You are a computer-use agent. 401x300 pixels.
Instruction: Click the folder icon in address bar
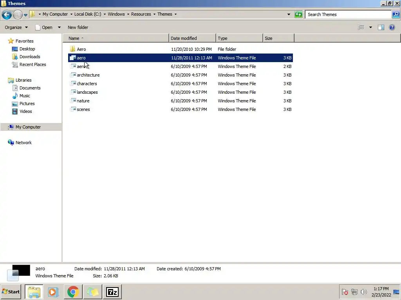32,14
